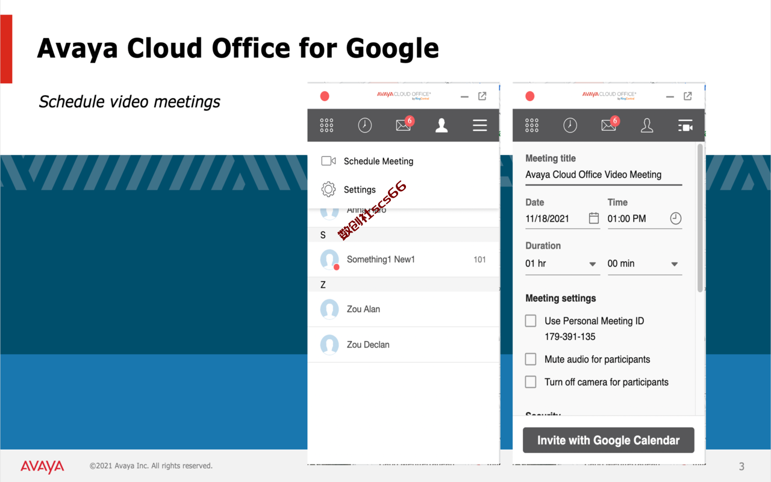The height and width of the screenshot is (482, 771).
Task: Open hamburger menu icon in left panel
Action: click(479, 125)
